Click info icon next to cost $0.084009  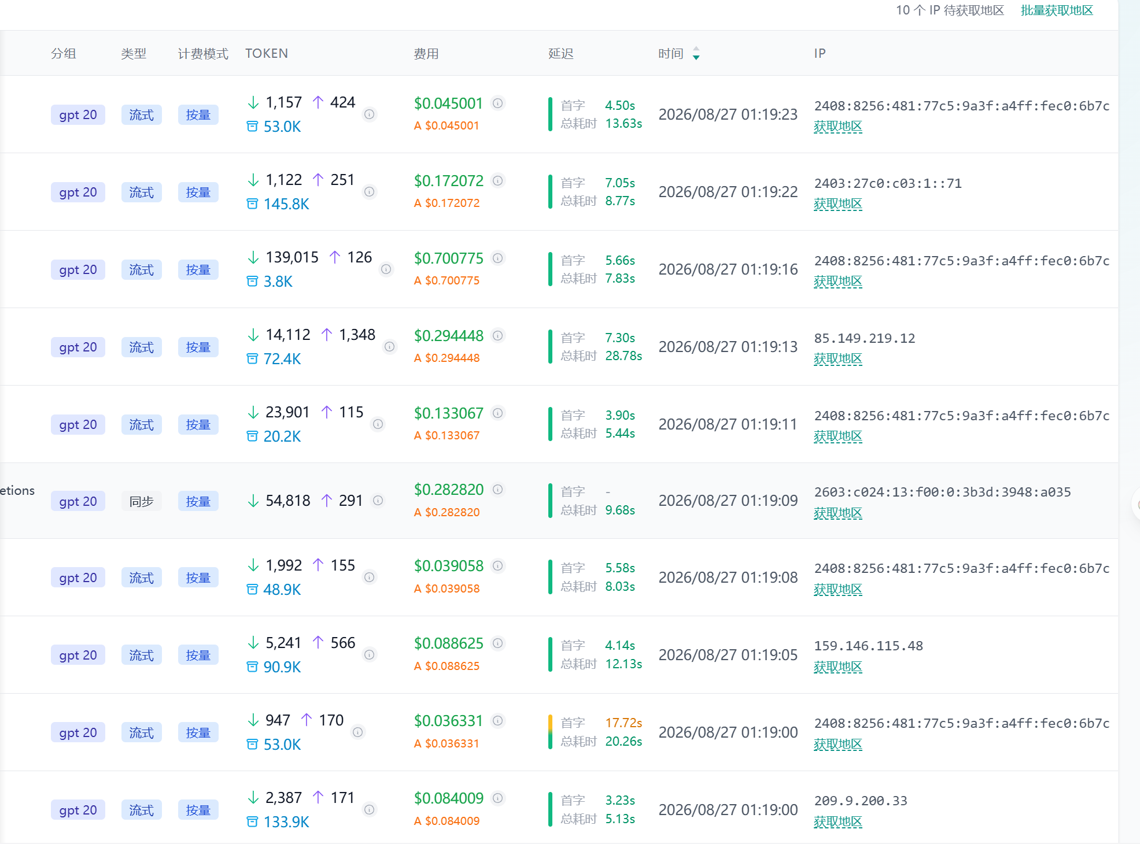[x=497, y=798]
